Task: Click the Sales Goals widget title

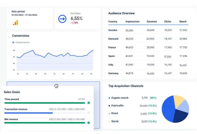Action: (12, 92)
